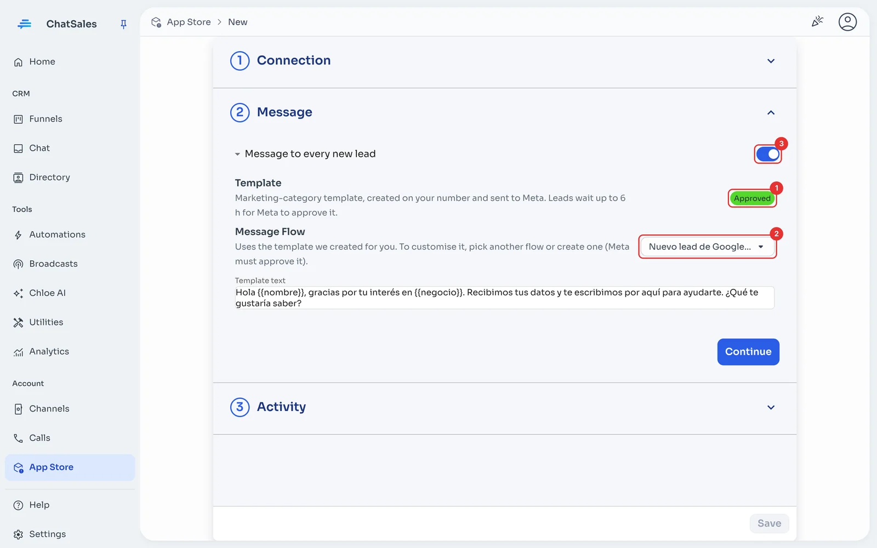877x548 pixels.
Task: Click the Save button
Action: point(769,523)
